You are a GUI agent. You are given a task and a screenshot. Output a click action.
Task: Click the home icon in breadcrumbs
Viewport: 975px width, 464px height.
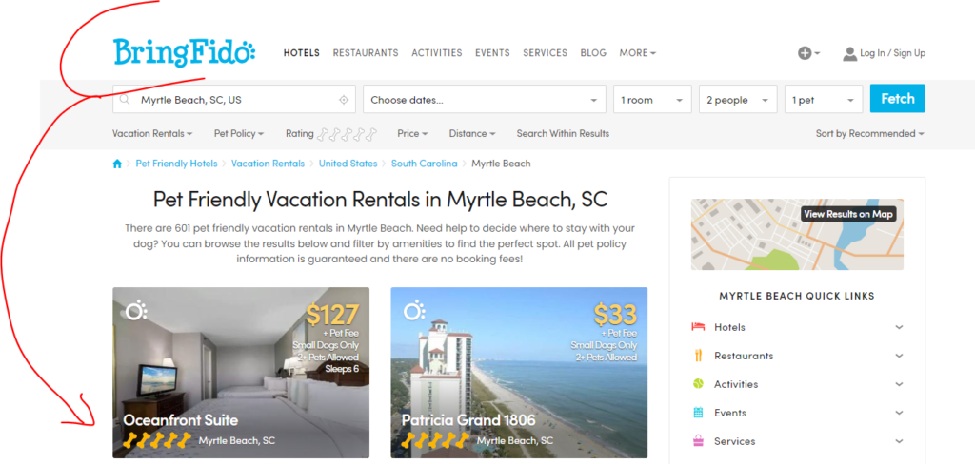pos(117,164)
